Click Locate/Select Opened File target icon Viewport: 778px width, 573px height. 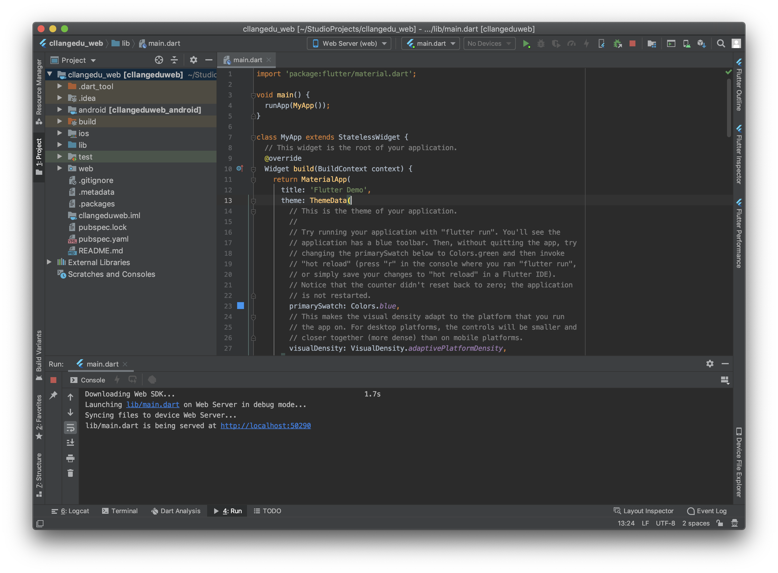(159, 60)
